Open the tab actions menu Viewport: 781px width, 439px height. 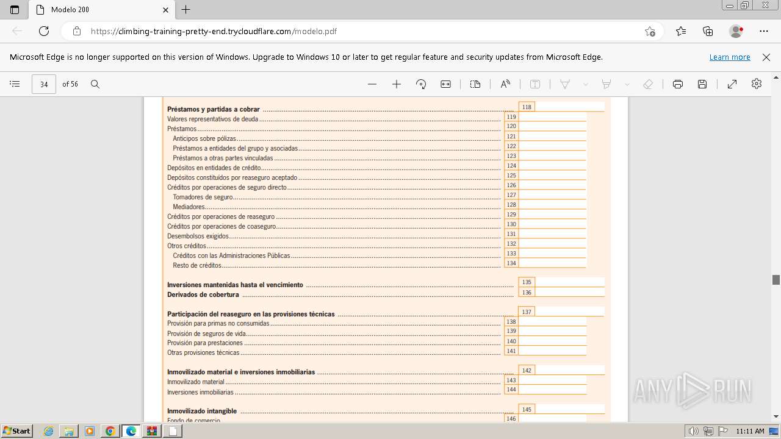(15, 10)
